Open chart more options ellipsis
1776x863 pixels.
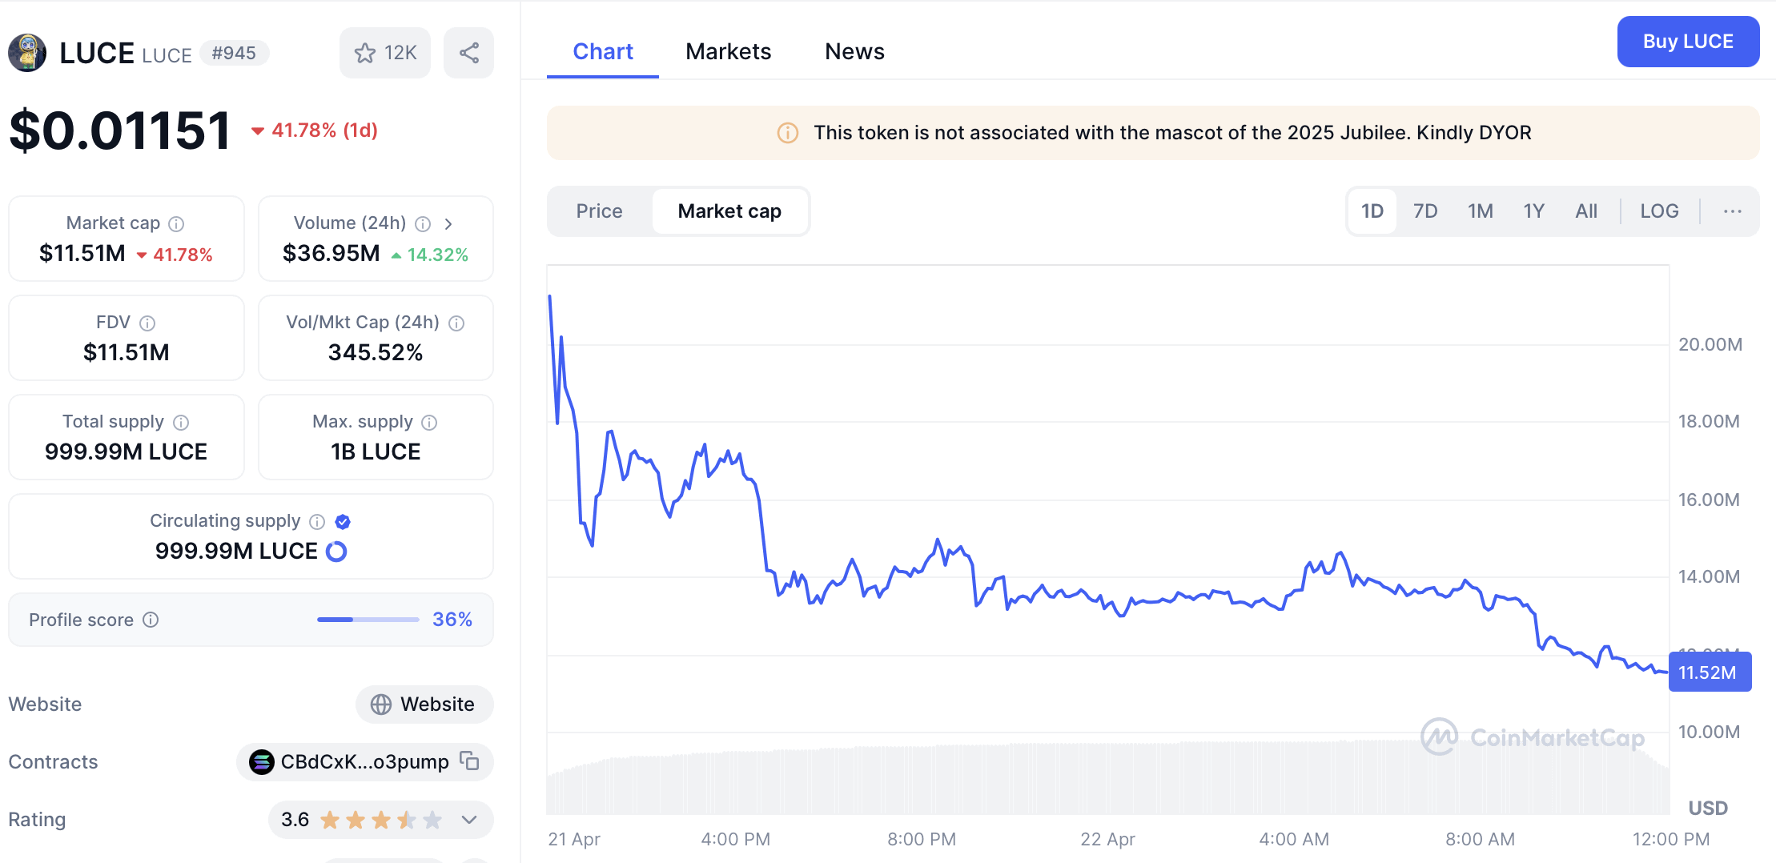click(1733, 211)
